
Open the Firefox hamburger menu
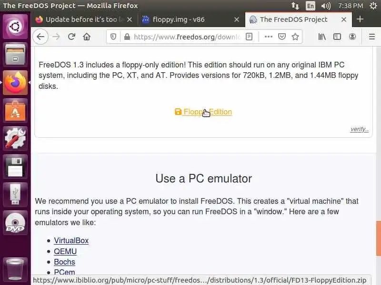(372, 37)
